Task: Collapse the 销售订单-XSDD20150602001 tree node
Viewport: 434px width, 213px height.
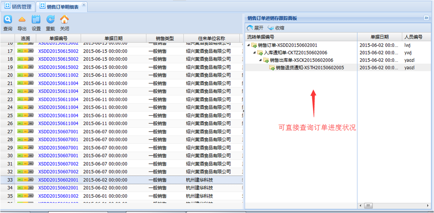Action: click(x=248, y=45)
